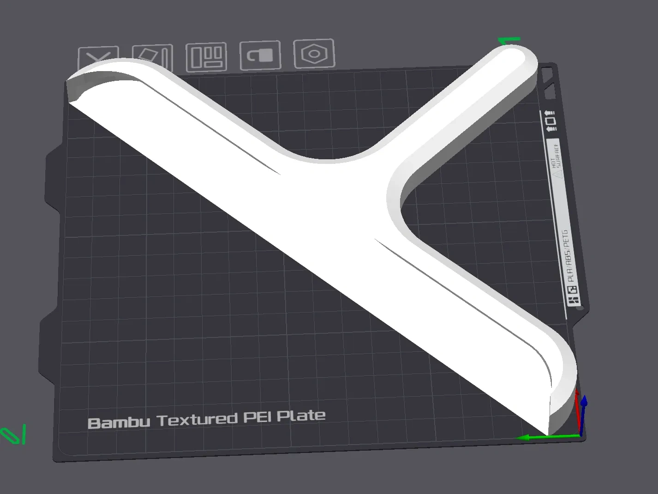The image size is (658, 494).
Task: Click the Arrange objects icon above the plate
Action: click(206, 57)
